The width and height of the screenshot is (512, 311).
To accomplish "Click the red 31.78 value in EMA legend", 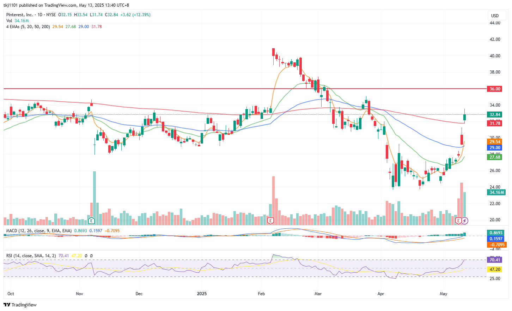I will [x=97, y=27].
